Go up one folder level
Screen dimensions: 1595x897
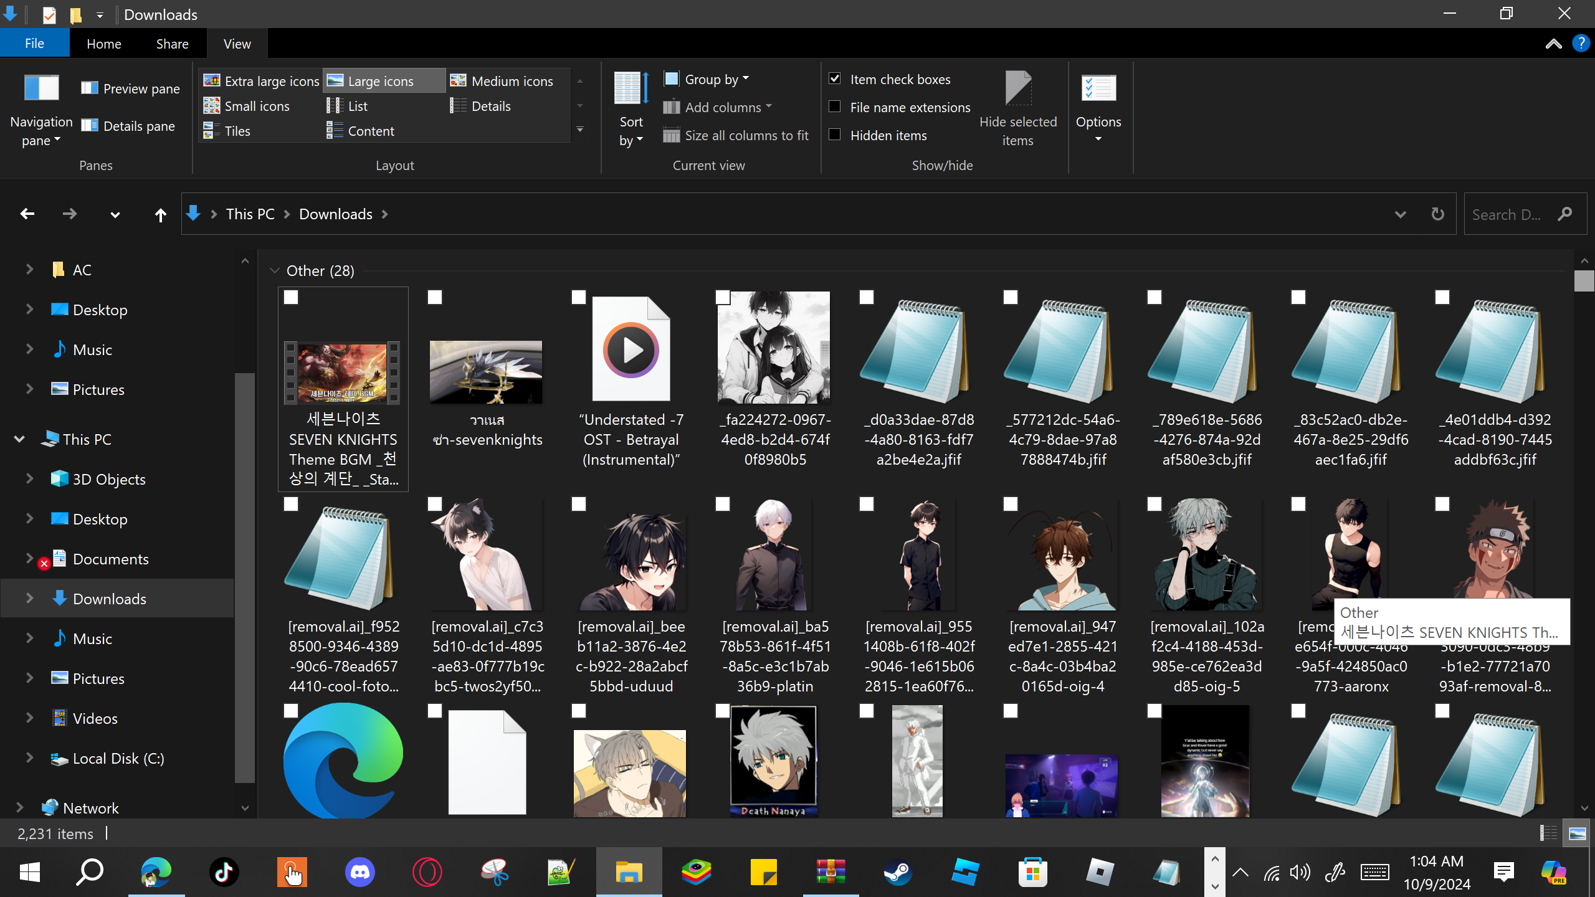click(x=160, y=215)
